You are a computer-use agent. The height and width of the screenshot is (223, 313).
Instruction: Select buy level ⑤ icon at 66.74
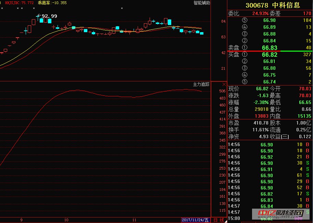(x=245, y=82)
